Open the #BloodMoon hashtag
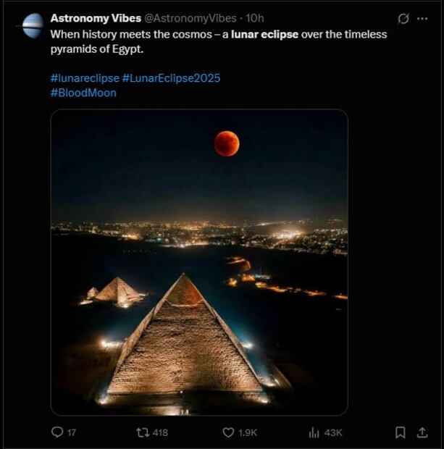The width and height of the screenshot is (444, 449). pyautogui.click(x=83, y=93)
